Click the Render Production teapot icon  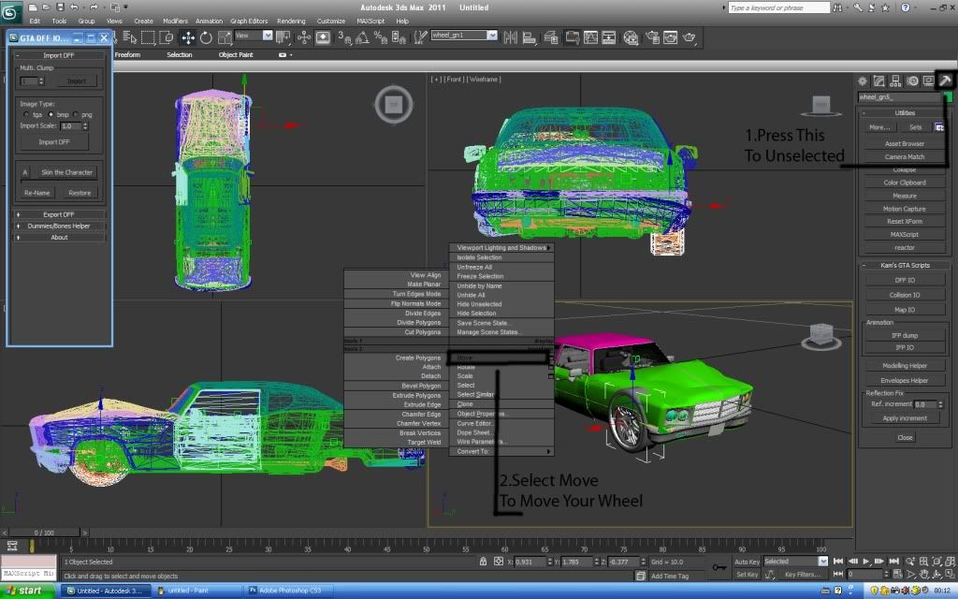(689, 37)
